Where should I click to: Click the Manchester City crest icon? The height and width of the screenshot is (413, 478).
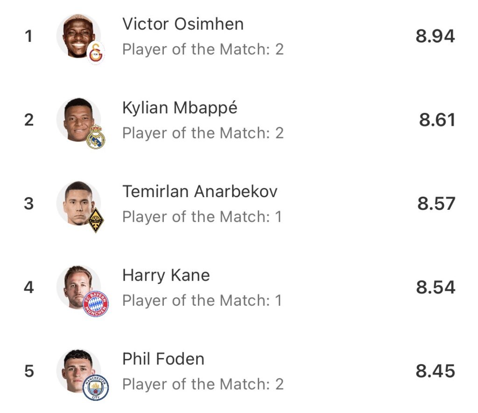[x=96, y=388]
